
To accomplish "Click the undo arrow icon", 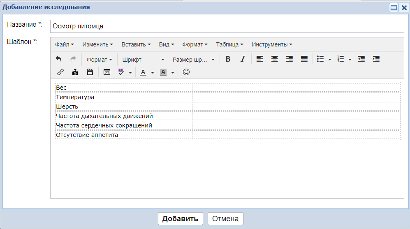I will (x=58, y=59).
